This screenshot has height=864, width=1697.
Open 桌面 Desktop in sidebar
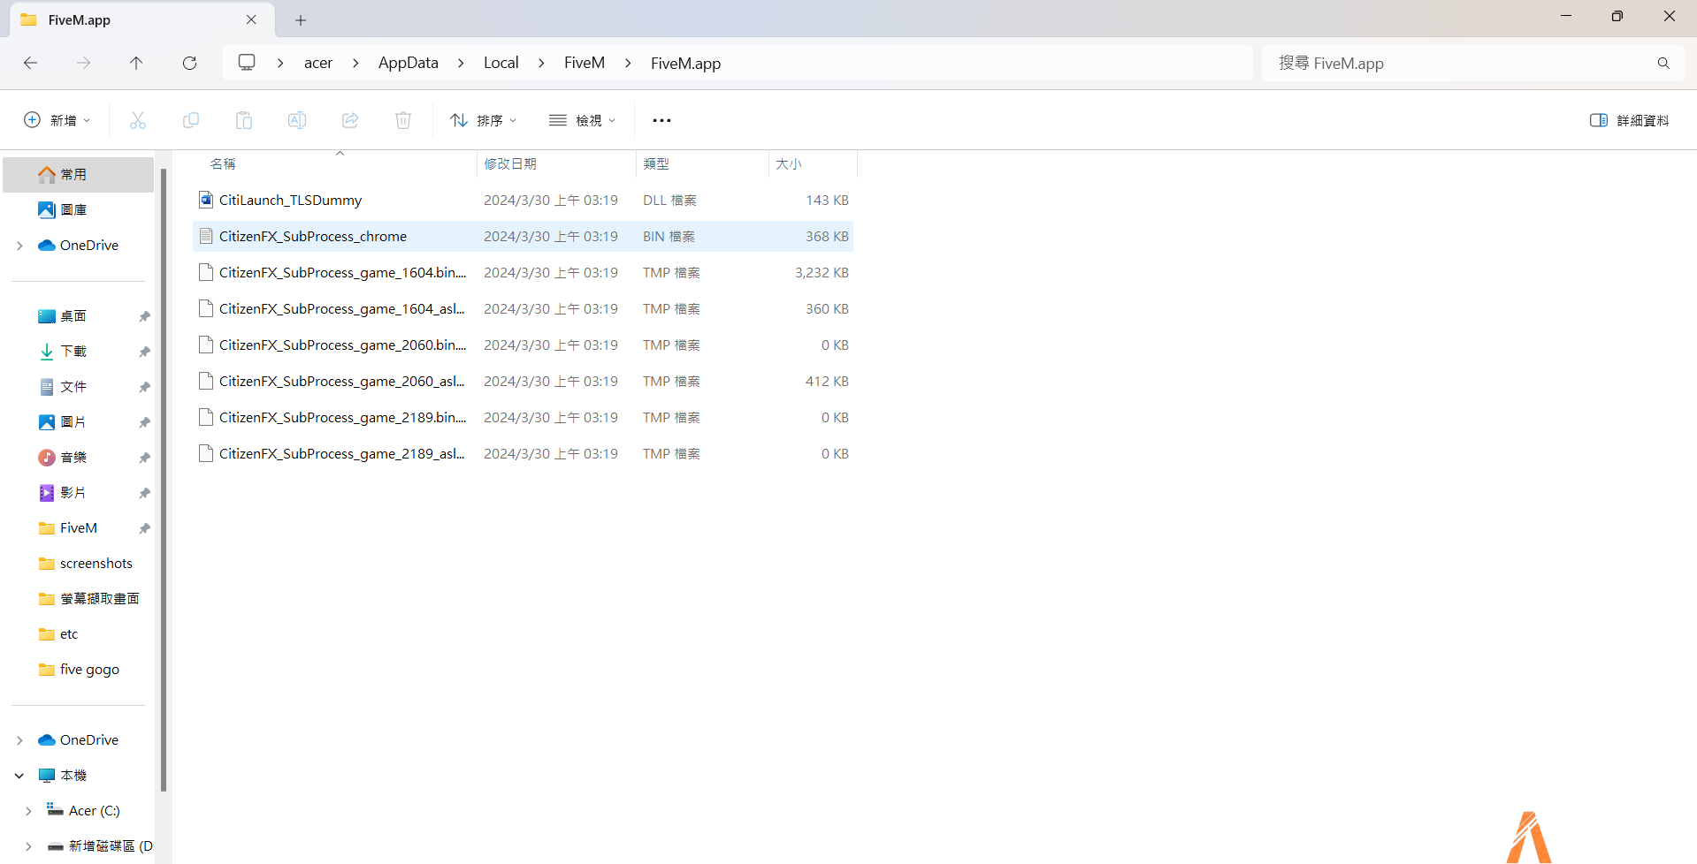pyautogui.click(x=78, y=316)
